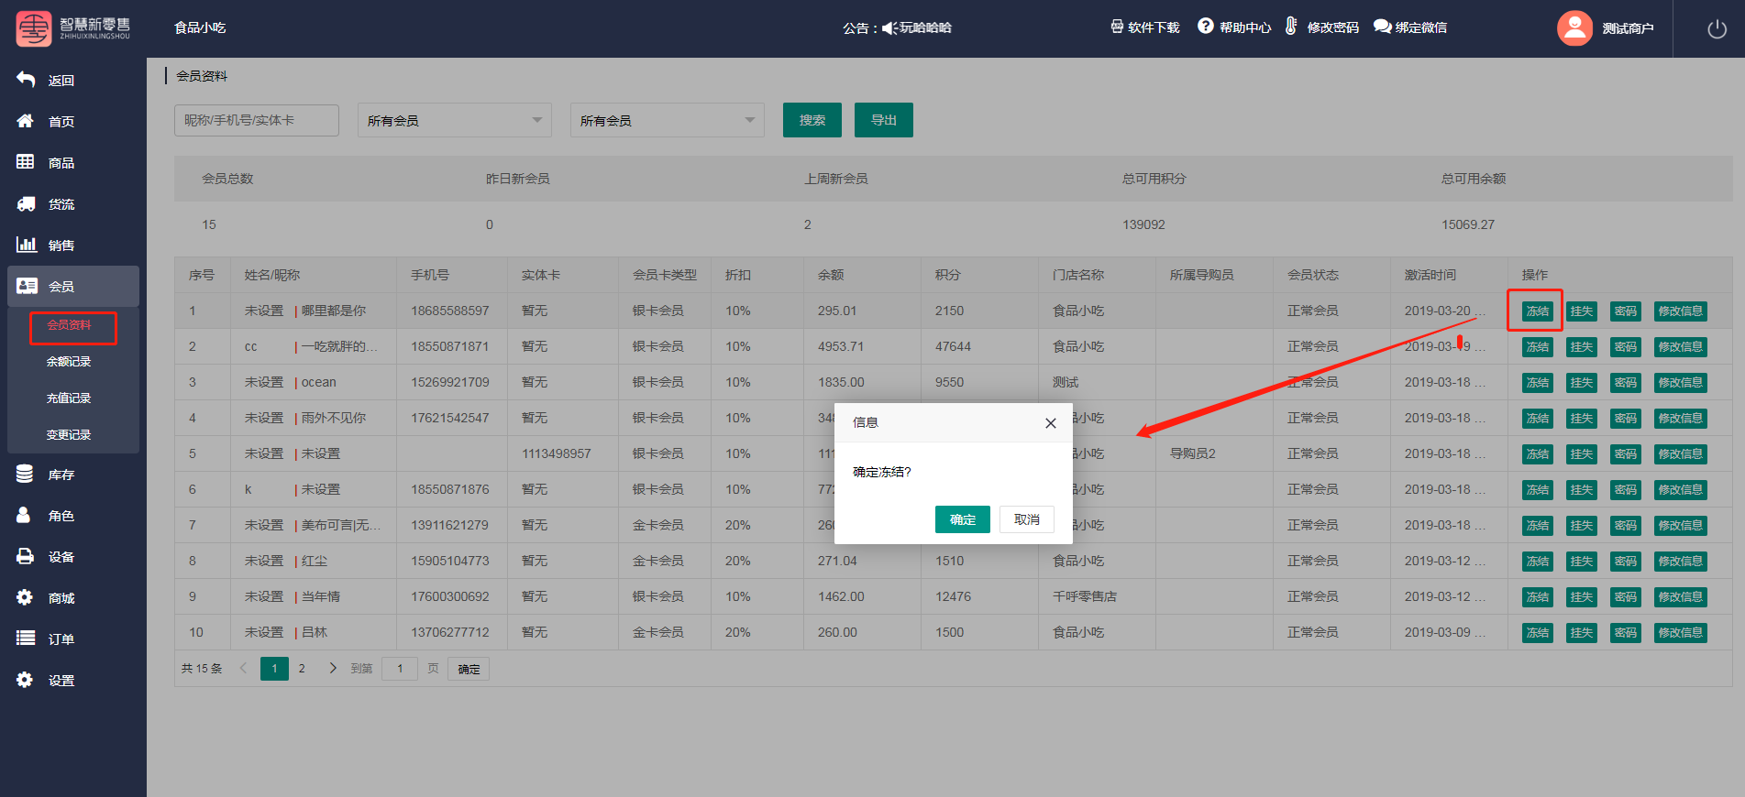
Task: Click phone number 15269921709
Action: click(450, 382)
